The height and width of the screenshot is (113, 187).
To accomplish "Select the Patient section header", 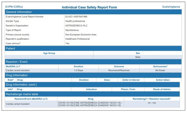I will coord(10,48).
